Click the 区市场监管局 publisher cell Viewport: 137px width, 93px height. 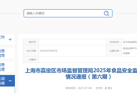(129, 42)
